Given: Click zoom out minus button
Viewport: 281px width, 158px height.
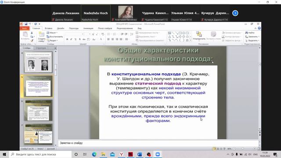Looking at the screenshot, I should 234,149.
